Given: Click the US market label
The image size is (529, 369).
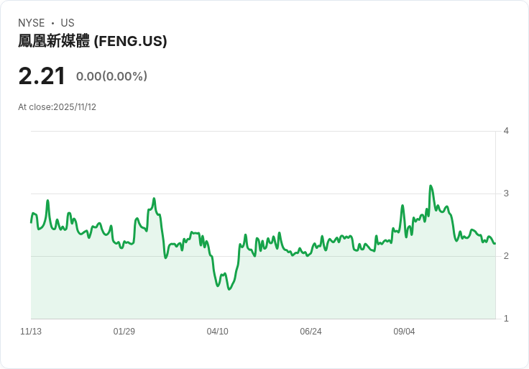Looking at the screenshot, I should click(68, 23).
